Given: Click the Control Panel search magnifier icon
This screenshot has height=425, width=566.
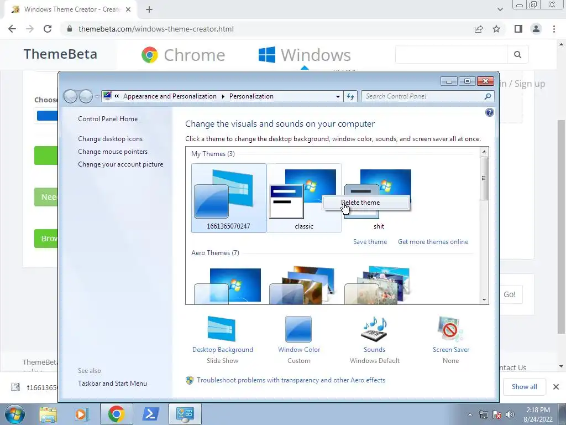Looking at the screenshot, I should pos(488,96).
